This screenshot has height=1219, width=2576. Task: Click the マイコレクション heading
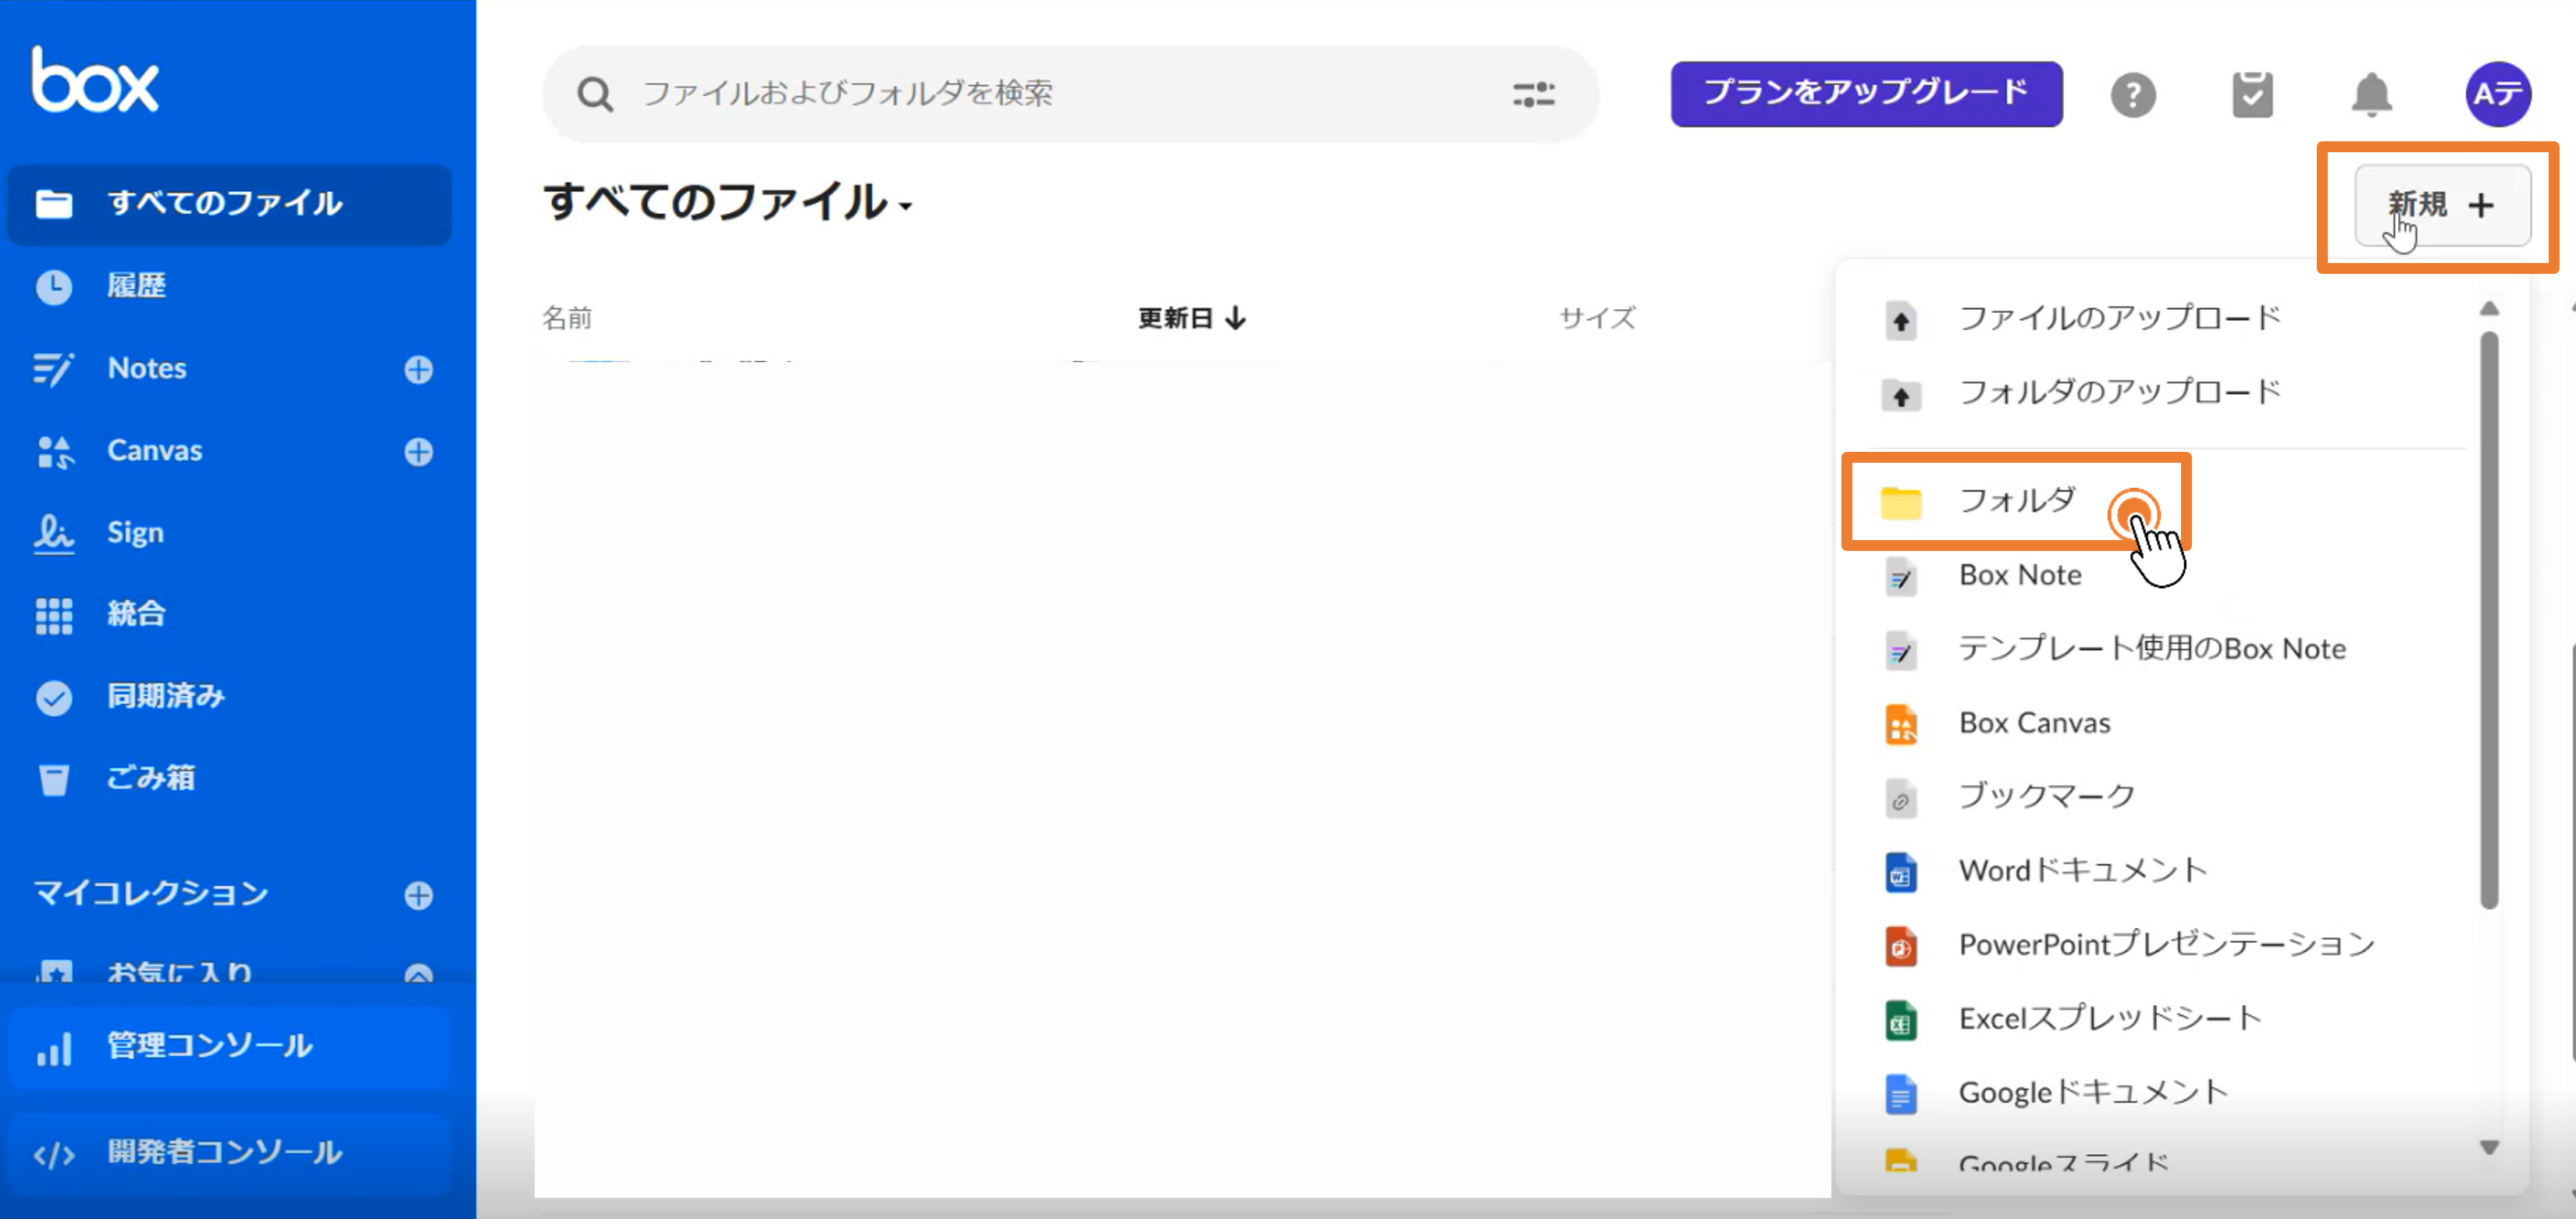152,894
